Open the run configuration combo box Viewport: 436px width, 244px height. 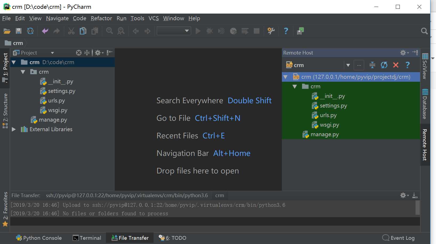pos(174,31)
